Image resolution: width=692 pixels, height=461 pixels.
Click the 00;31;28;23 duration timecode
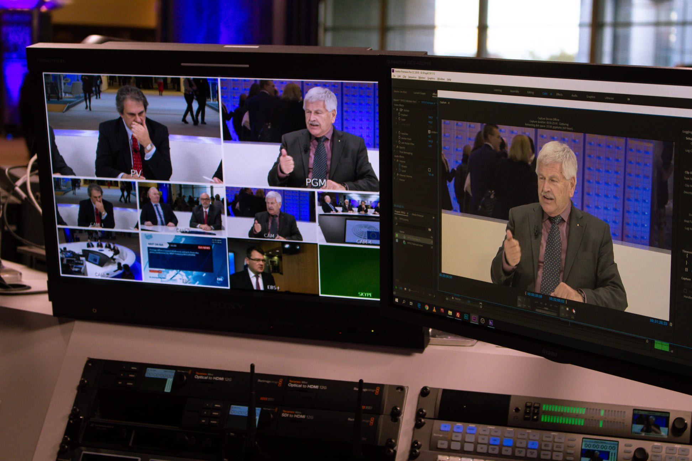pos(659,322)
